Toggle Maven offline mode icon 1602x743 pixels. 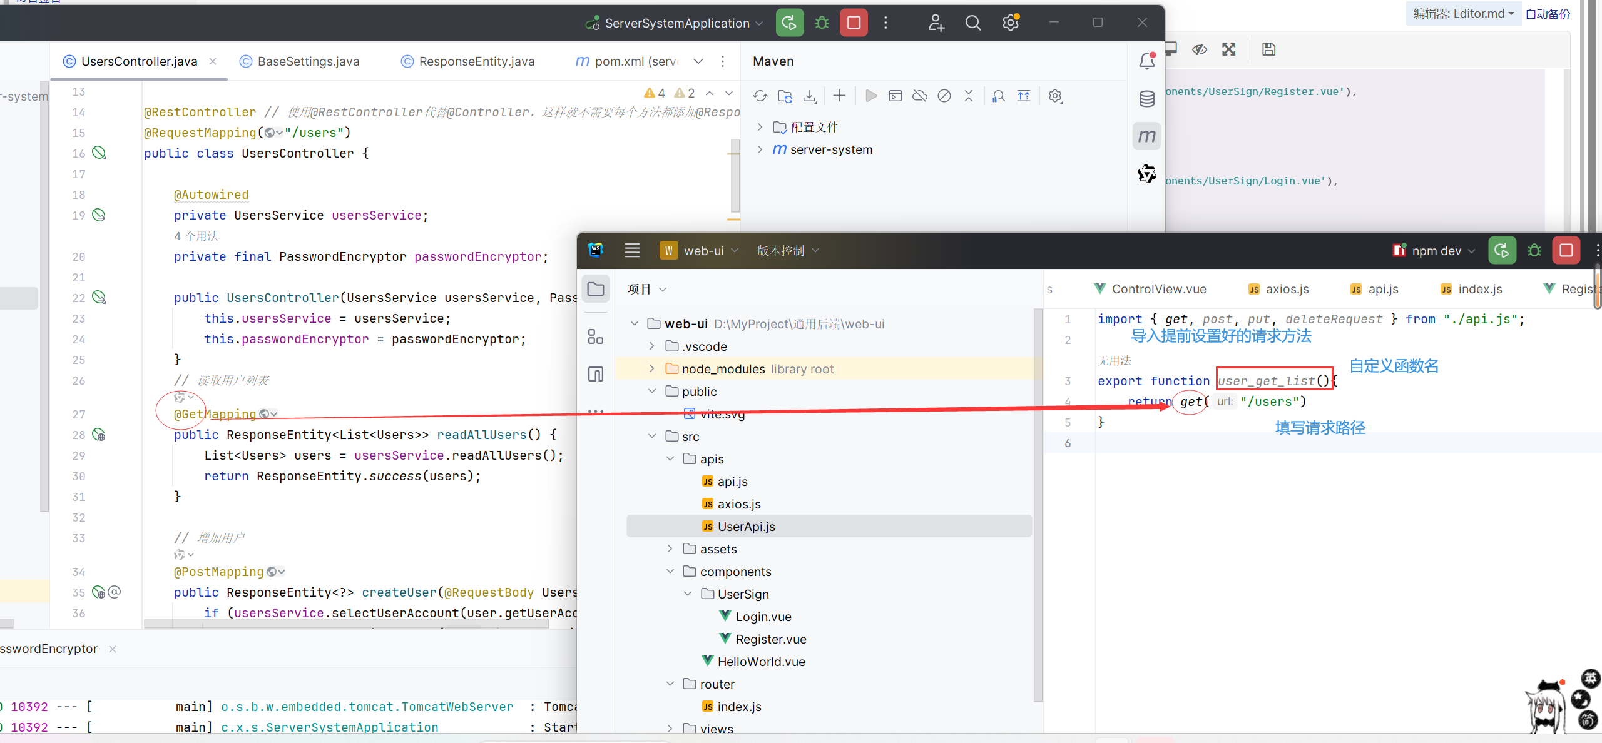tap(920, 96)
